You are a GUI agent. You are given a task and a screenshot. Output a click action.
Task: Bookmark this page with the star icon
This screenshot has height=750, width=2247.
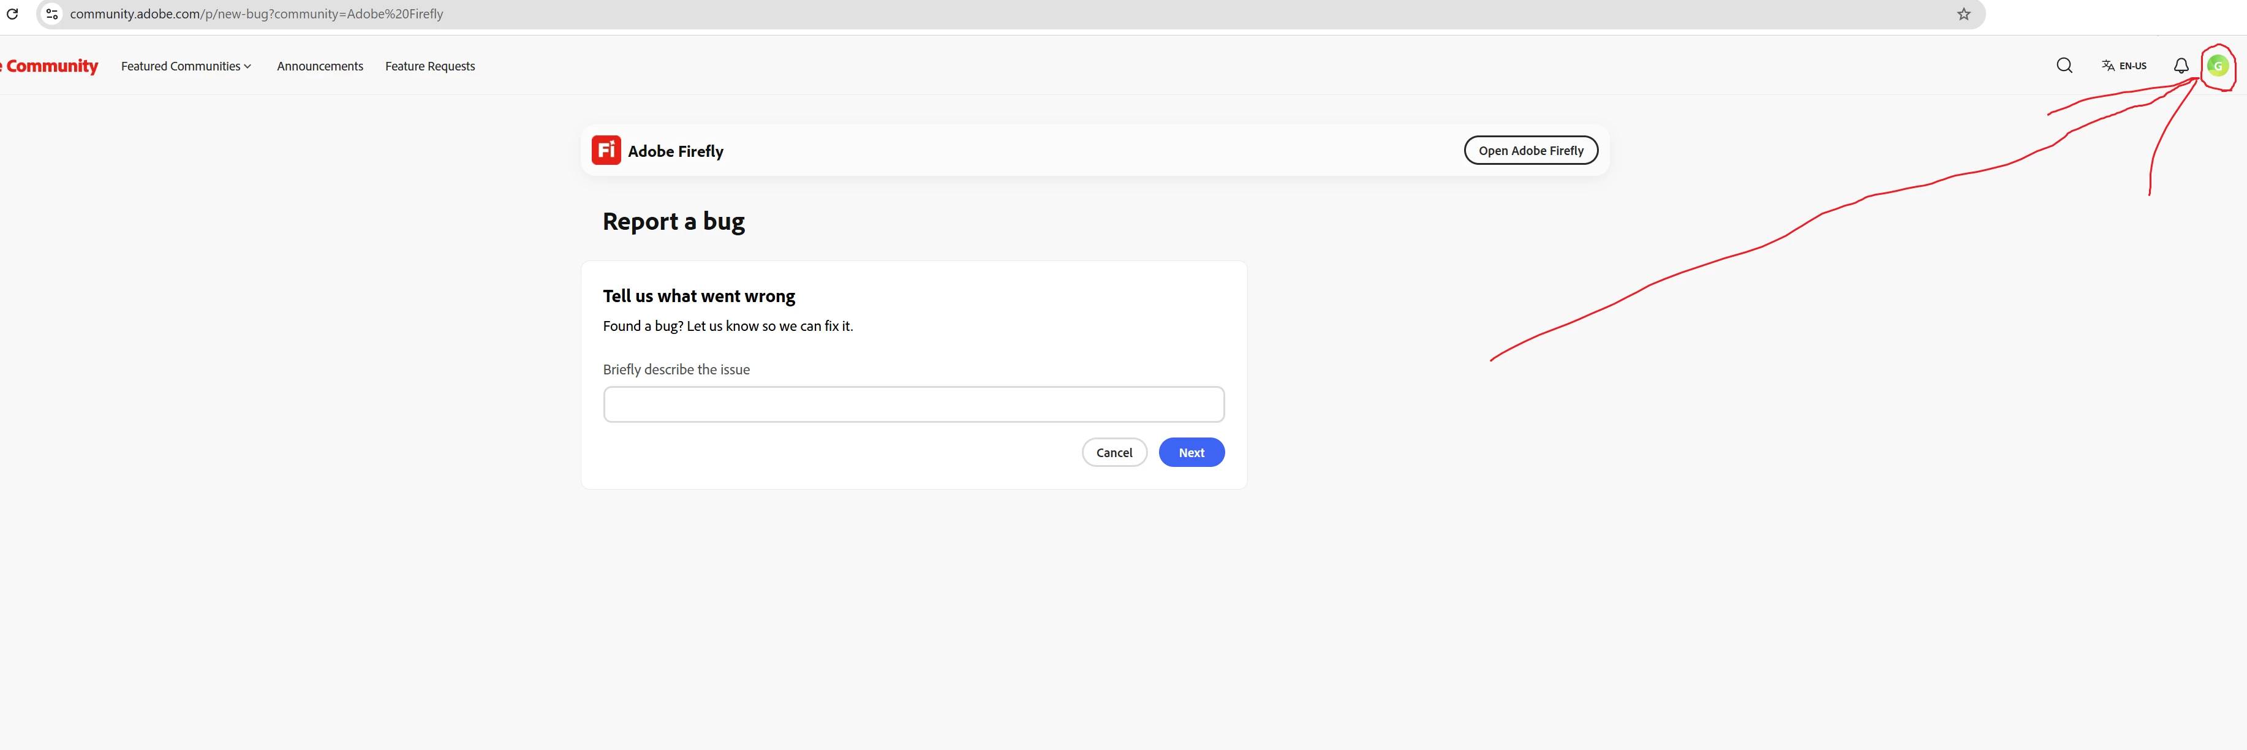(x=1963, y=14)
